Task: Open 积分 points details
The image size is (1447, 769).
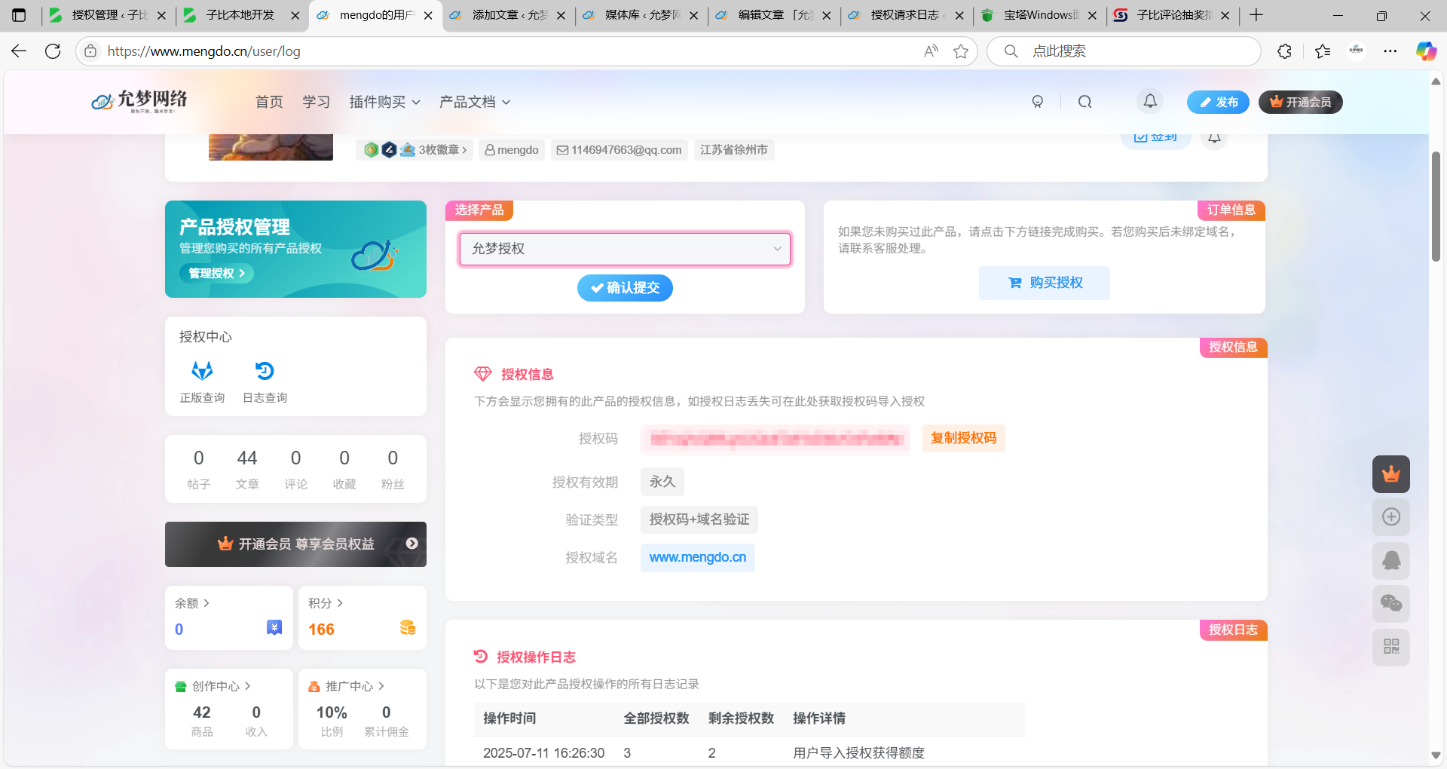Action: click(x=326, y=603)
